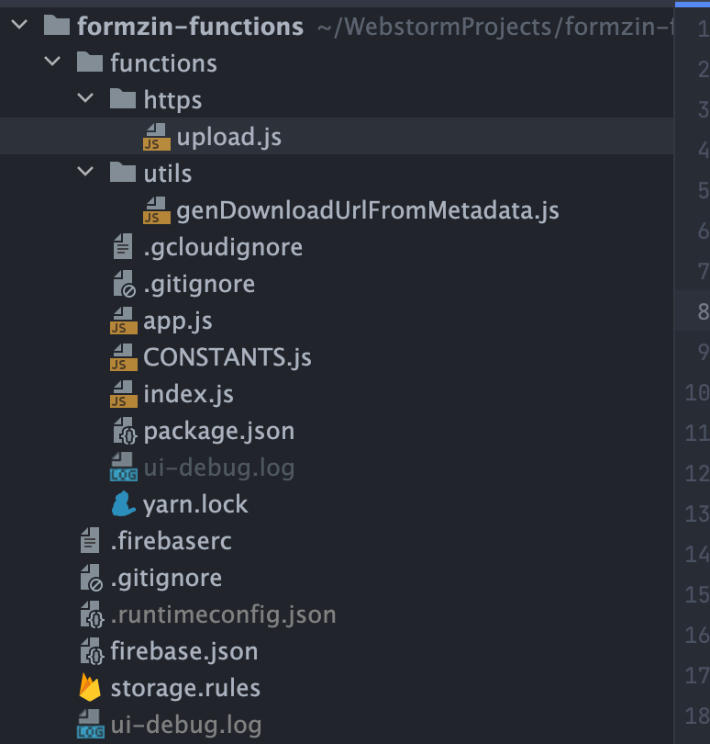Click the JS icon beside CONSTANTS.js
The image size is (710, 744).
tap(123, 357)
